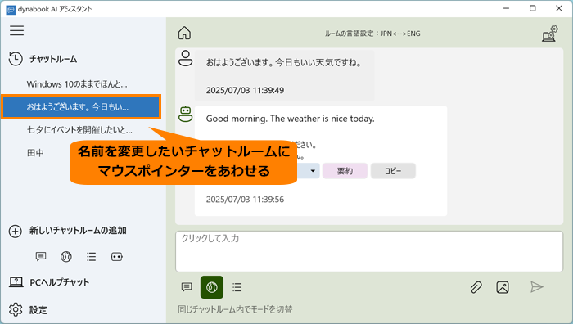Click the チャットルーム heading
Viewport: 573px width, 324px height.
[x=53, y=59]
